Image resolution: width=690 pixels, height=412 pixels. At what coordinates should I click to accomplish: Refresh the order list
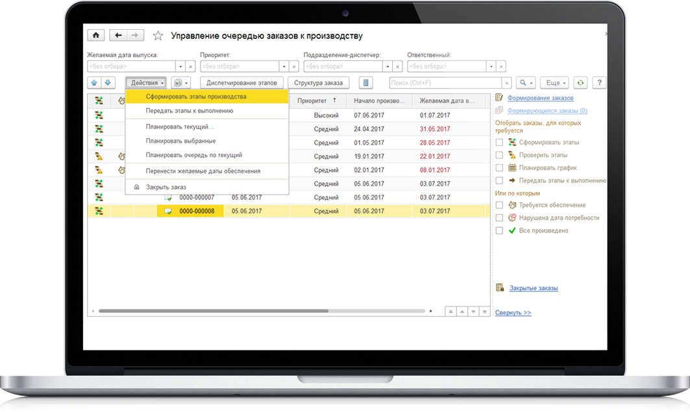point(580,82)
